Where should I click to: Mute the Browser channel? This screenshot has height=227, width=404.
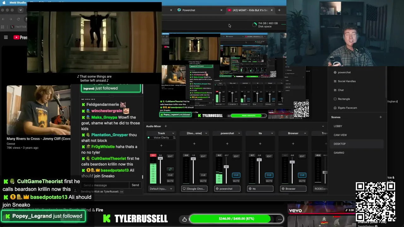[x=302, y=181]
